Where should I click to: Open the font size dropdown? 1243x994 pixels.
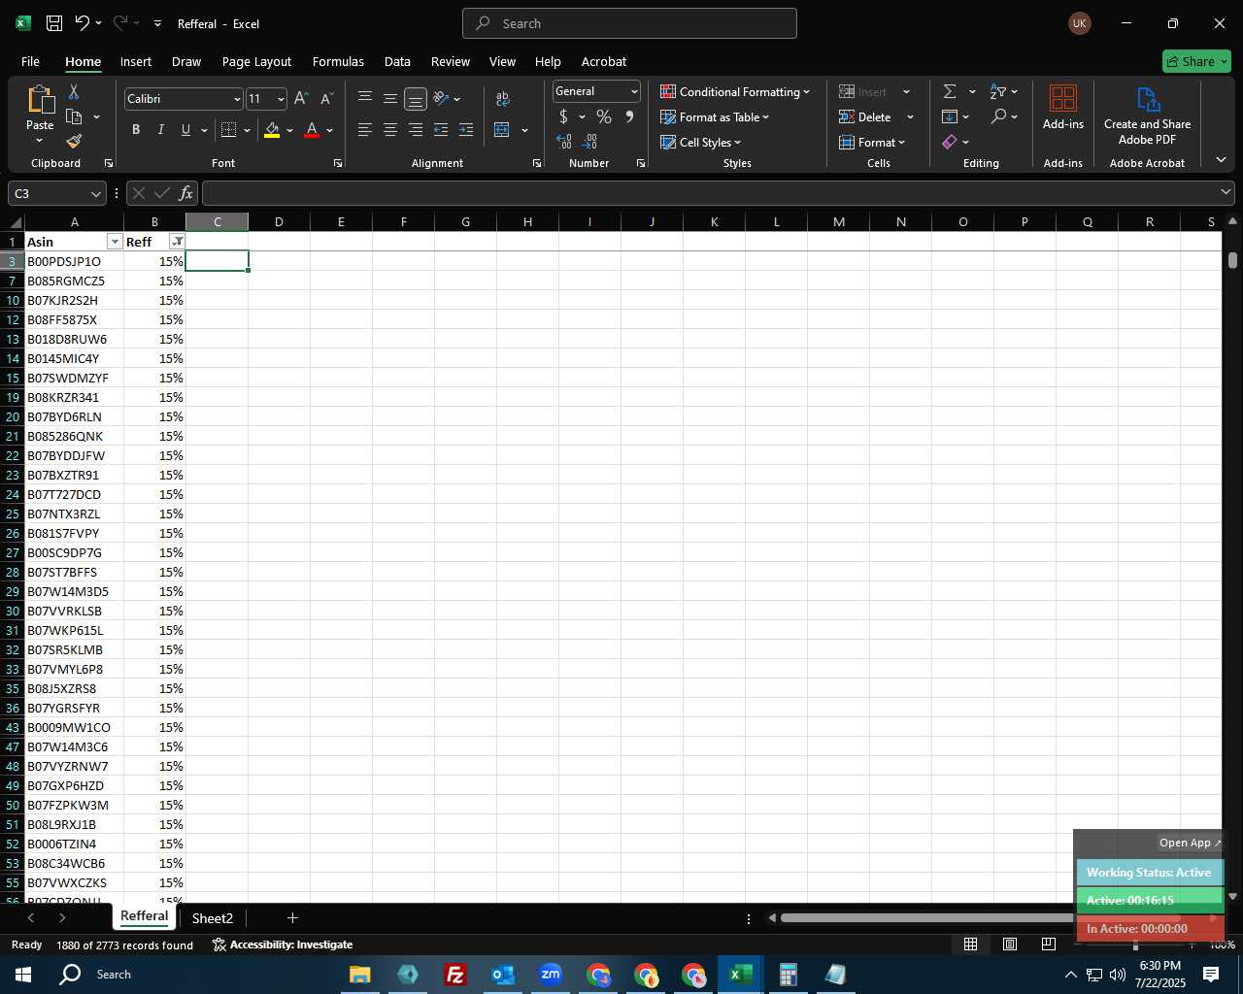281,99
